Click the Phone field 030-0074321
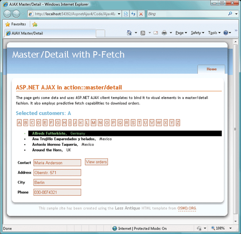The width and height of the screenshot is (241, 234). 57,193
